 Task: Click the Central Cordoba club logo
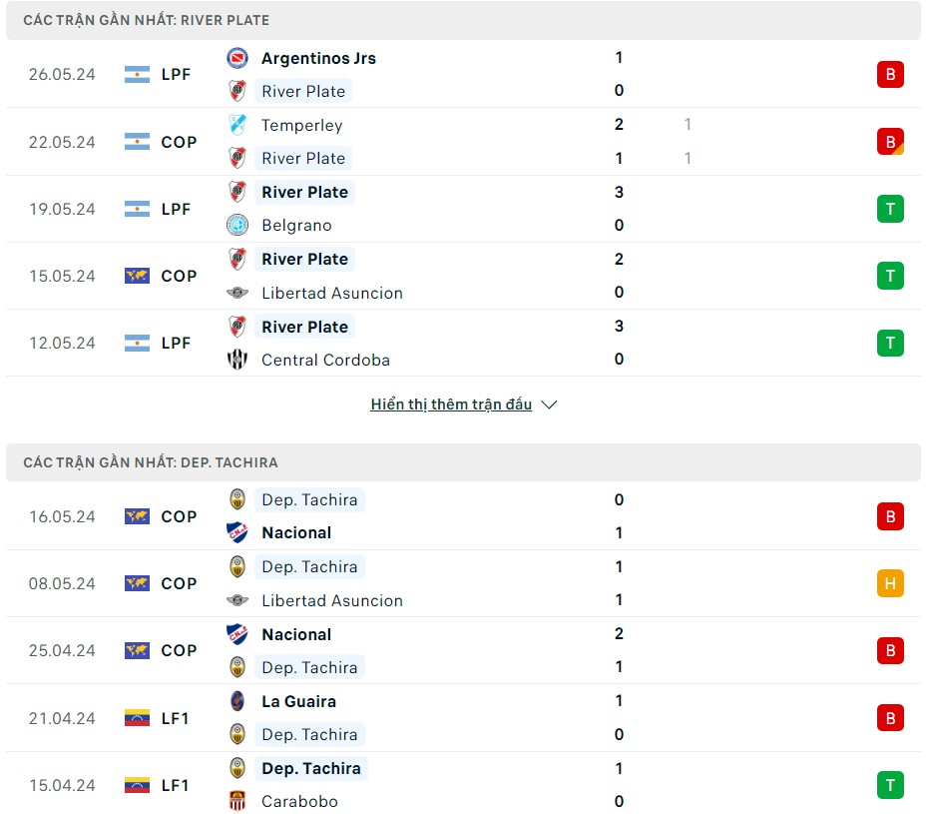point(236,360)
